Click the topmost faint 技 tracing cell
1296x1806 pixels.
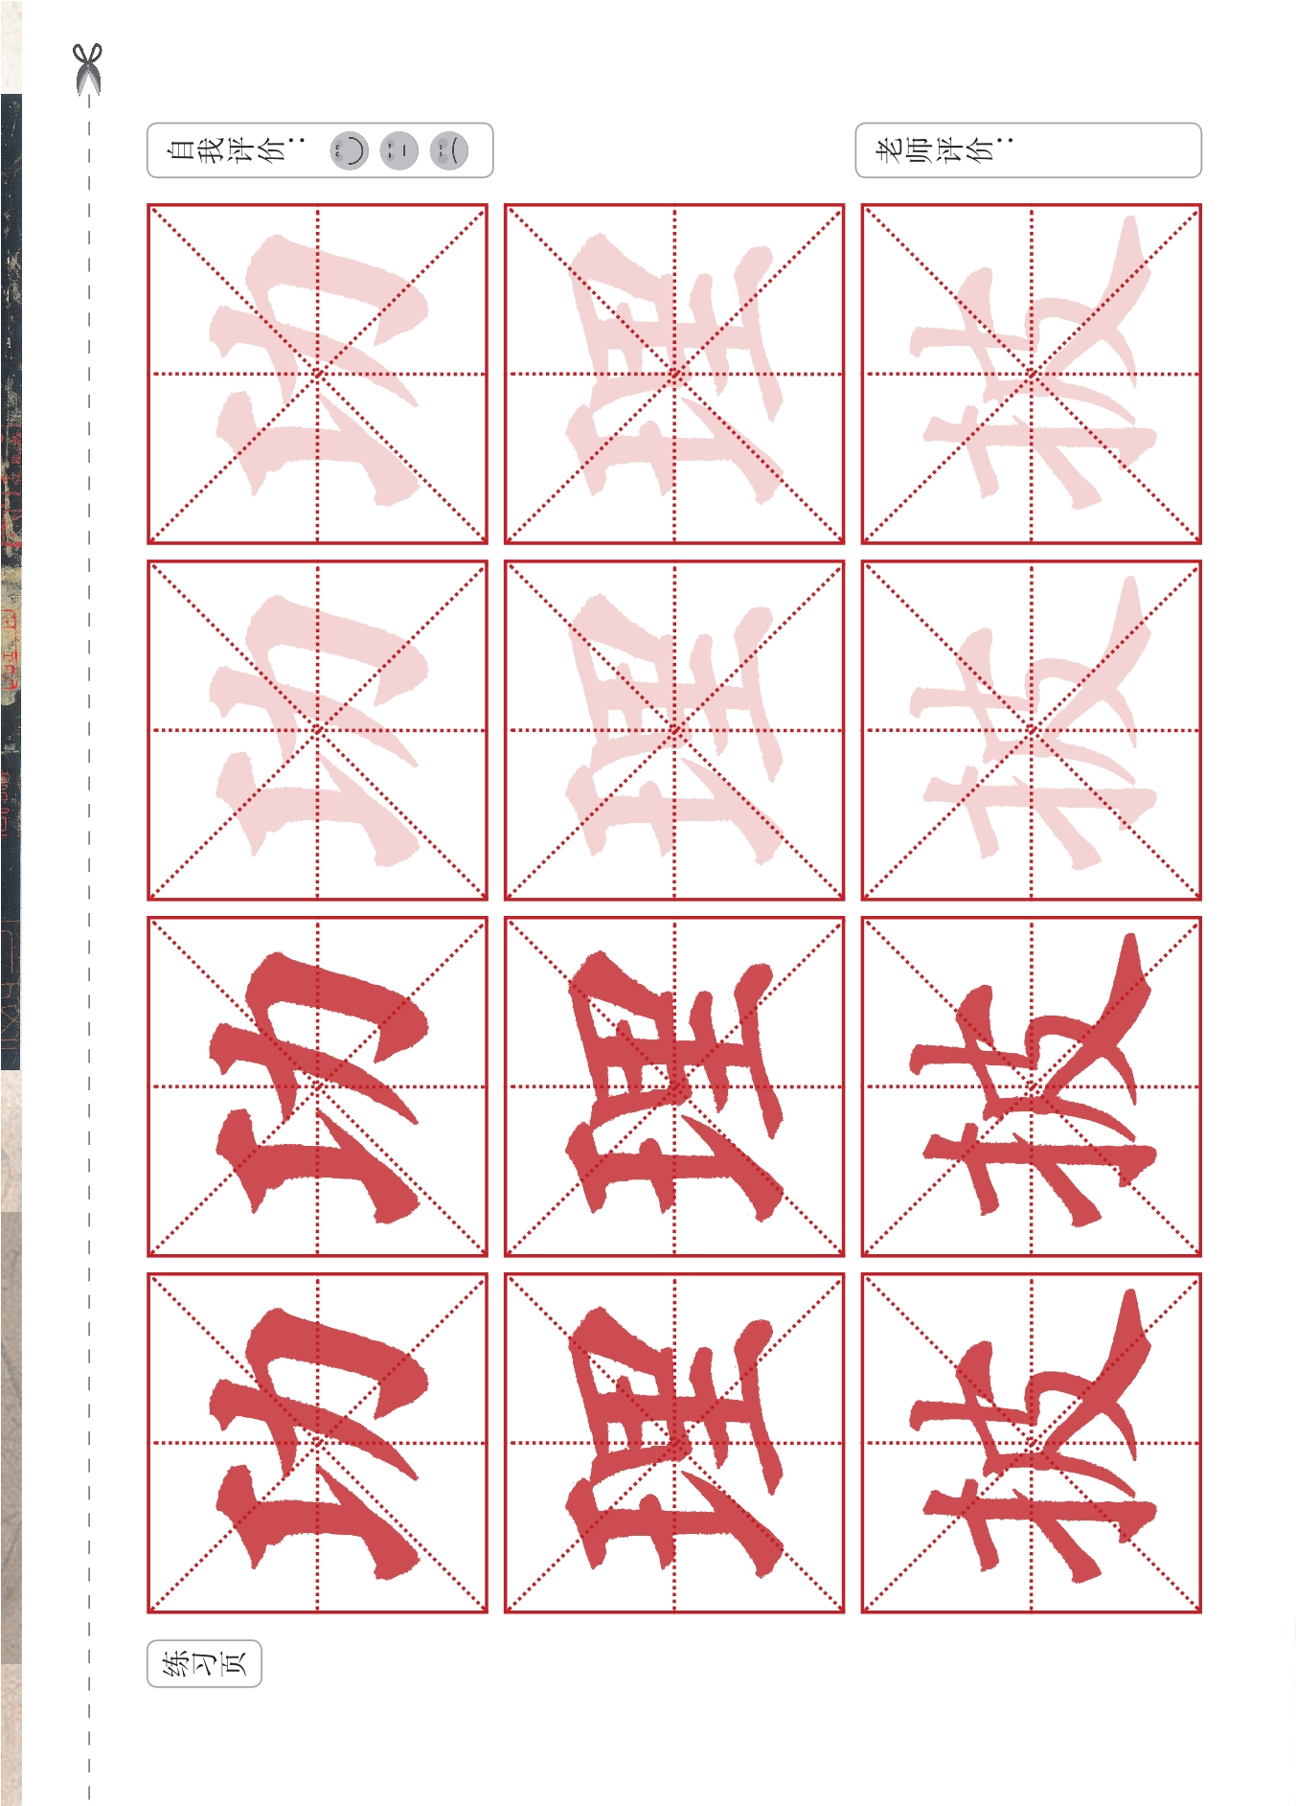pyautogui.click(x=1032, y=374)
